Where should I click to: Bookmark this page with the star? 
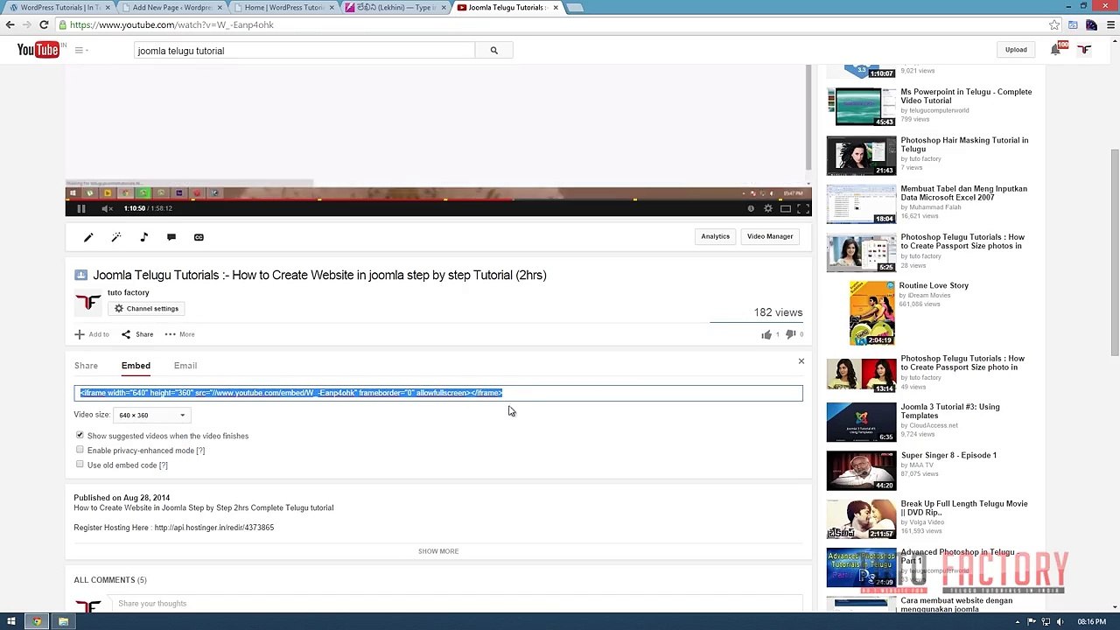pyautogui.click(x=1054, y=24)
